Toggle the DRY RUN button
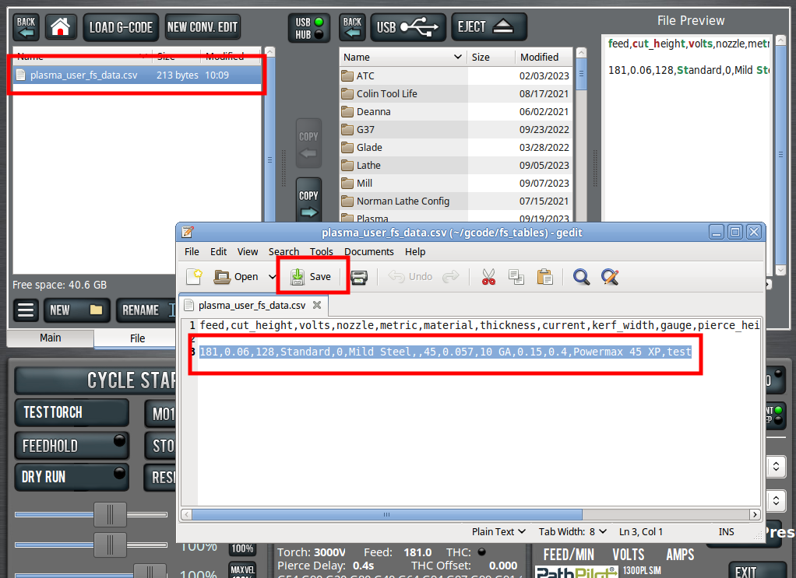Screen dimensions: 796x578 pyautogui.click(x=72, y=476)
